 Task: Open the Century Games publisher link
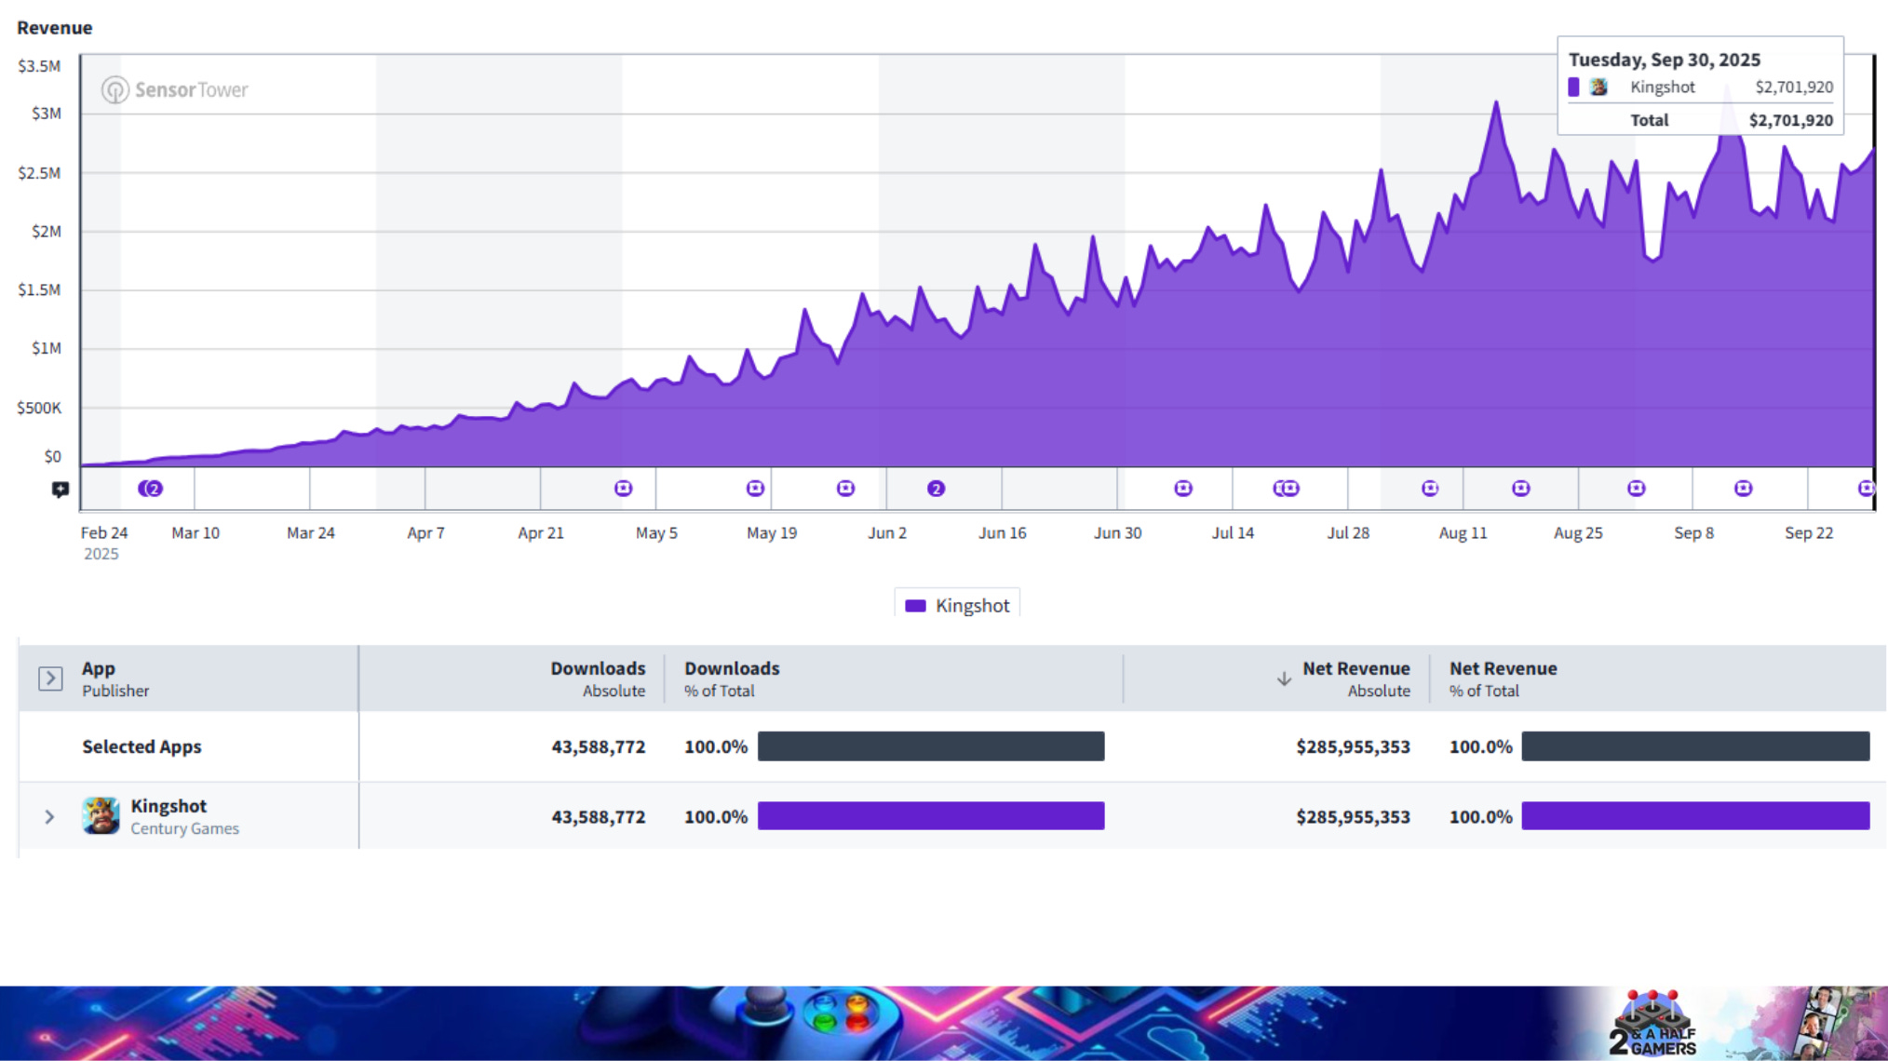(184, 829)
